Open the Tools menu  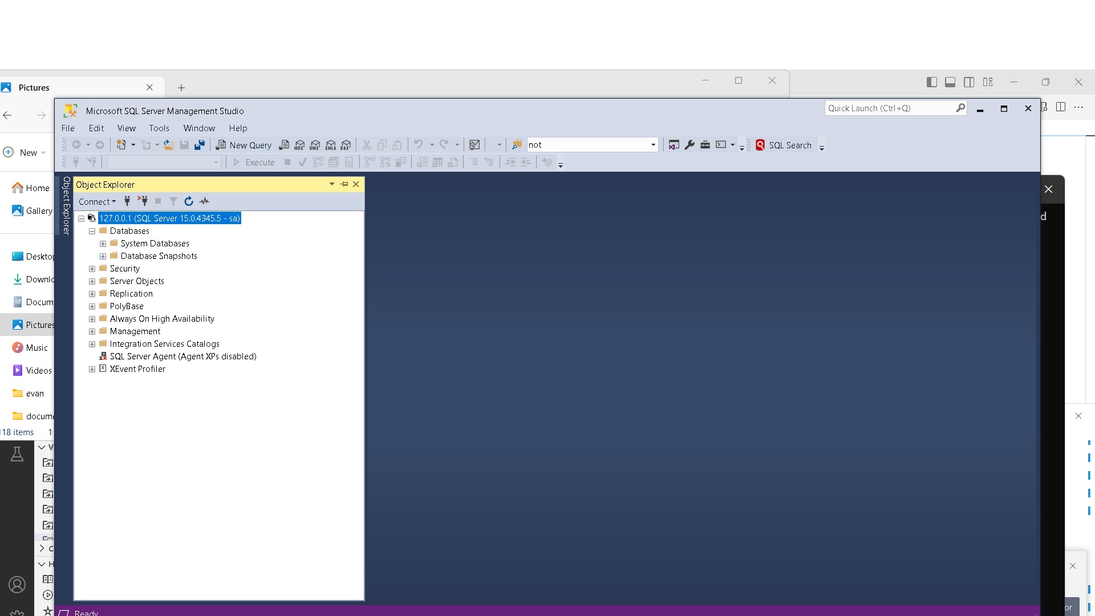(159, 128)
